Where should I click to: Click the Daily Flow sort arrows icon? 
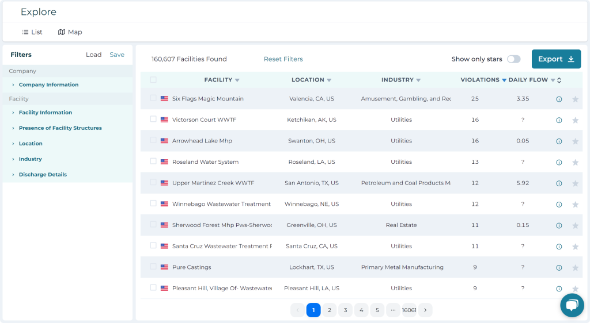[559, 80]
